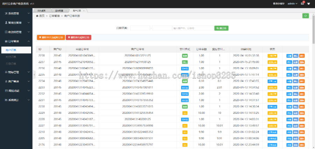
Task: Click the green 搜订单 search button
Action: (x=222, y=28)
